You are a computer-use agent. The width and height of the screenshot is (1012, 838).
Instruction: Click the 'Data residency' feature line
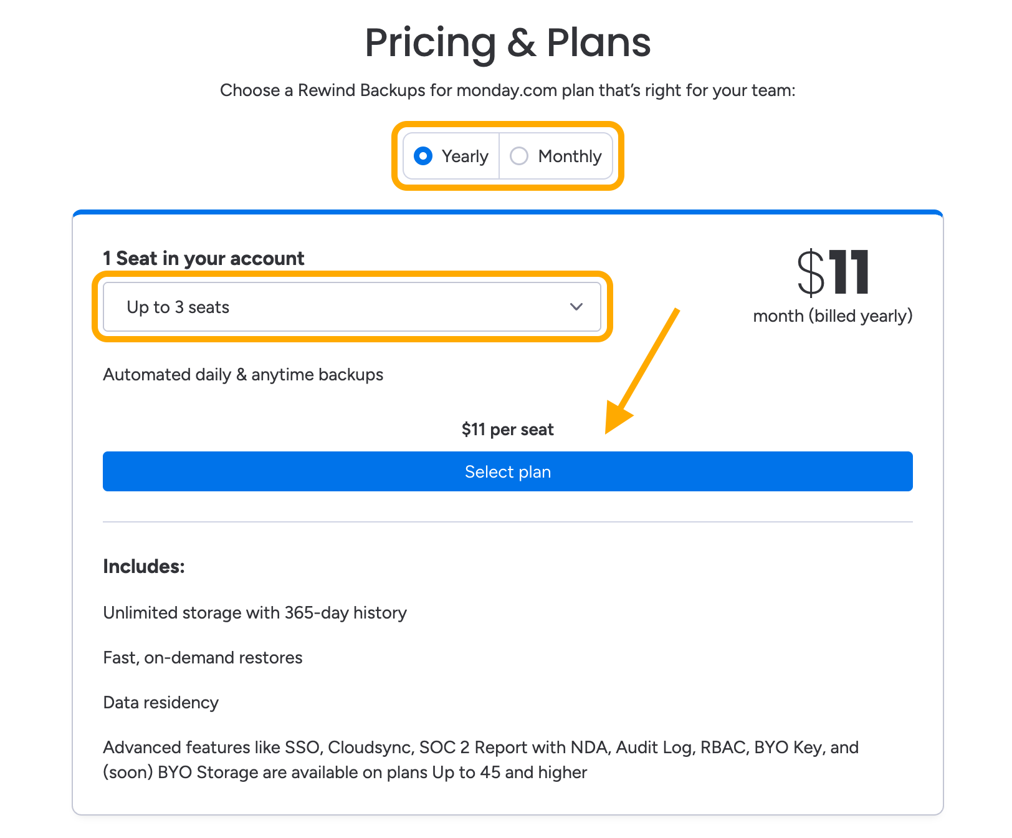(x=161, y=703)
